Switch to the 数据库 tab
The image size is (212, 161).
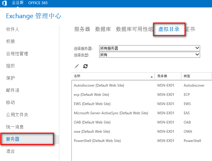point(103,29)
